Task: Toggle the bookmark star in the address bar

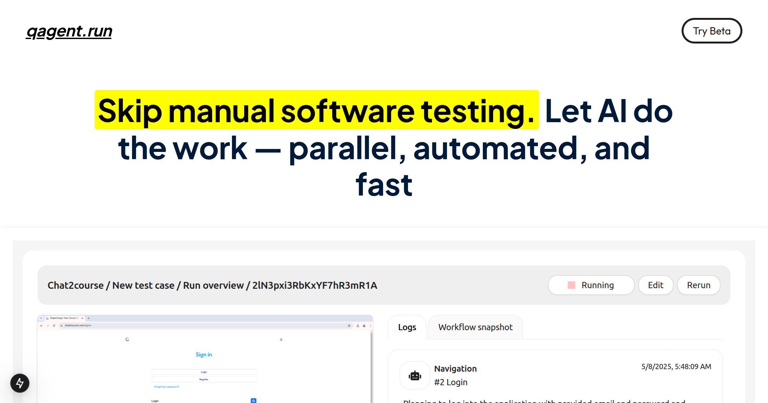Action: (349, 326)
